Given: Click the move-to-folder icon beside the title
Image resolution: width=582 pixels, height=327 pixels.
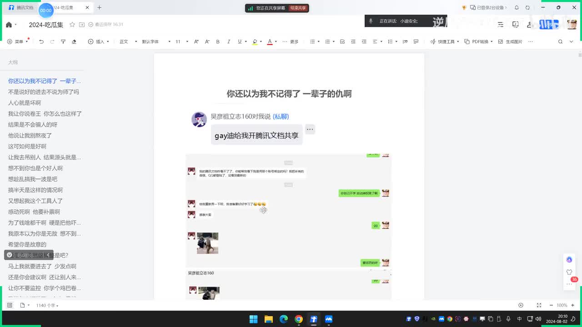Looking at the screenshot, I should coord(82,25).
